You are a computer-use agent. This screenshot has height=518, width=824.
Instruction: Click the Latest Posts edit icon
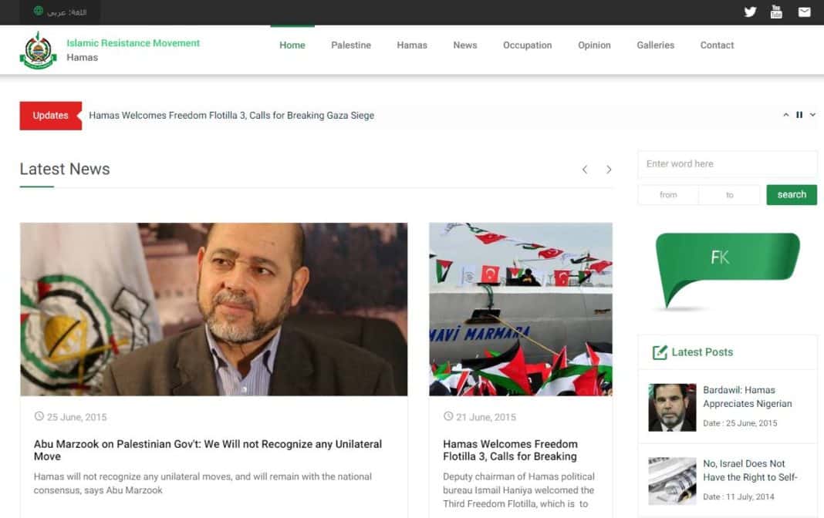(x=660, y=352)
